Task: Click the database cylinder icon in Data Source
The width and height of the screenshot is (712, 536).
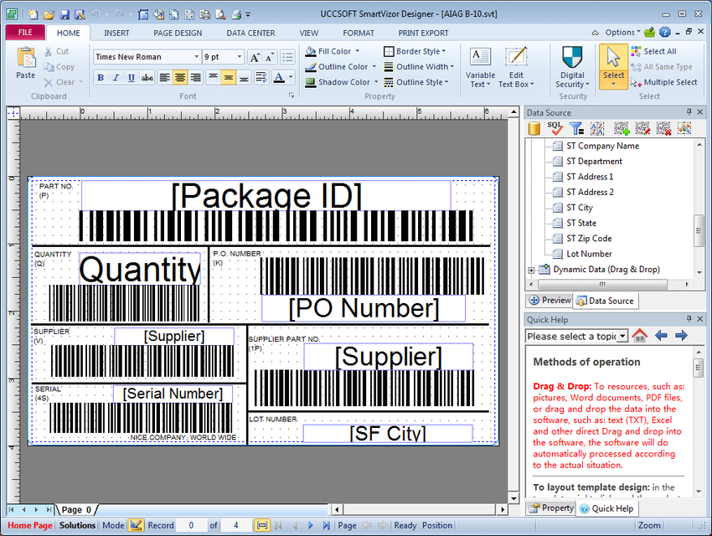Action: tap(534, 128)
